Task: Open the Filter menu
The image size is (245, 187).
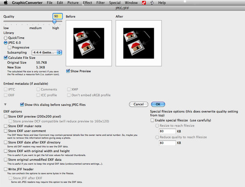Action: click(101, 3)
